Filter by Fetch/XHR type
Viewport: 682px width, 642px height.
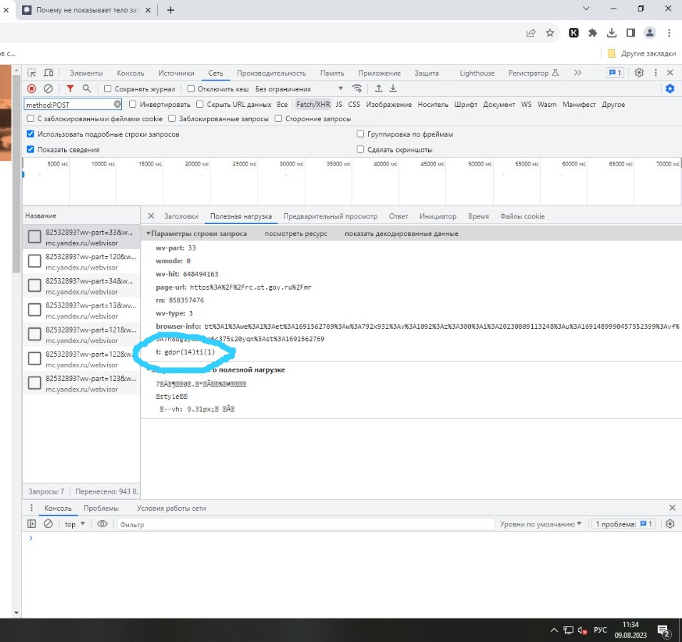tap(313, 104)
